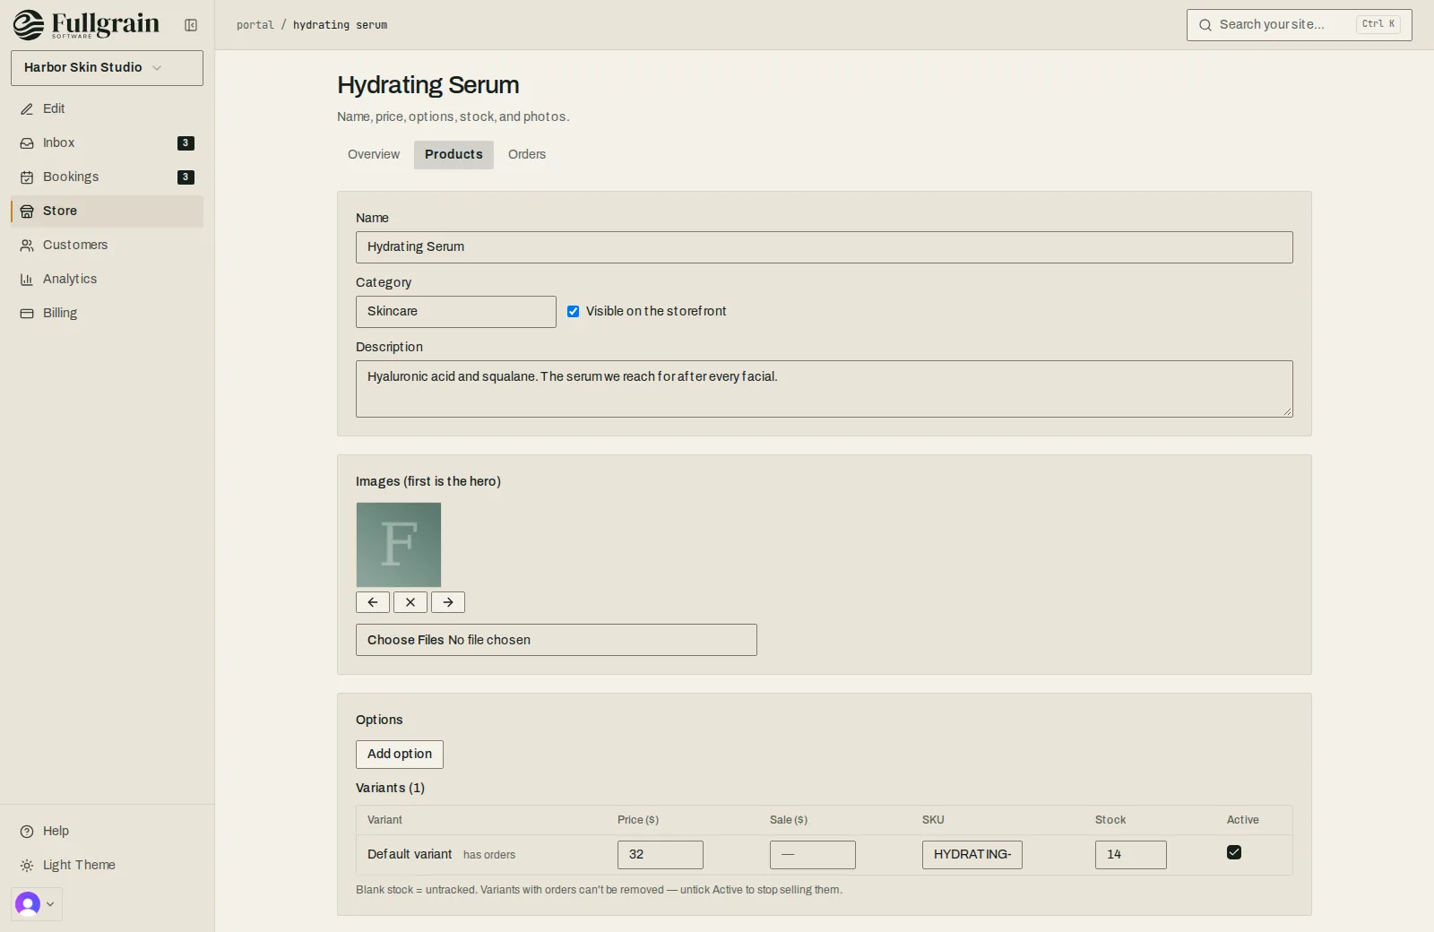
Task: Focus the Search your site box
Action: [x=1300, y=25]
